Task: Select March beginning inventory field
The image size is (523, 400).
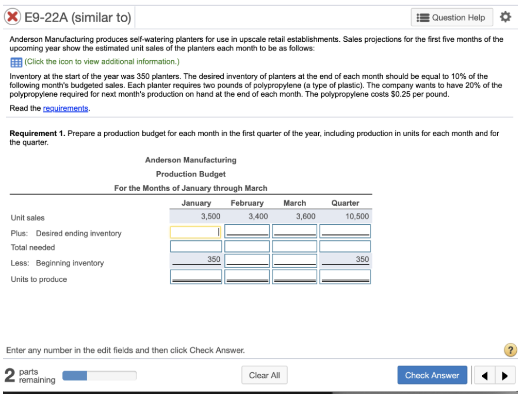Action: tap(295, 261)
